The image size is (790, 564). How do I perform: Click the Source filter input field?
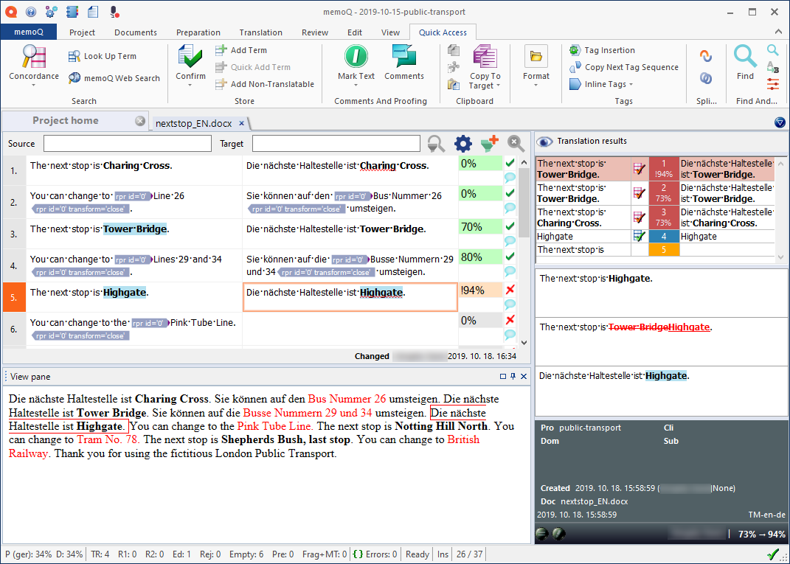point(128,144)
